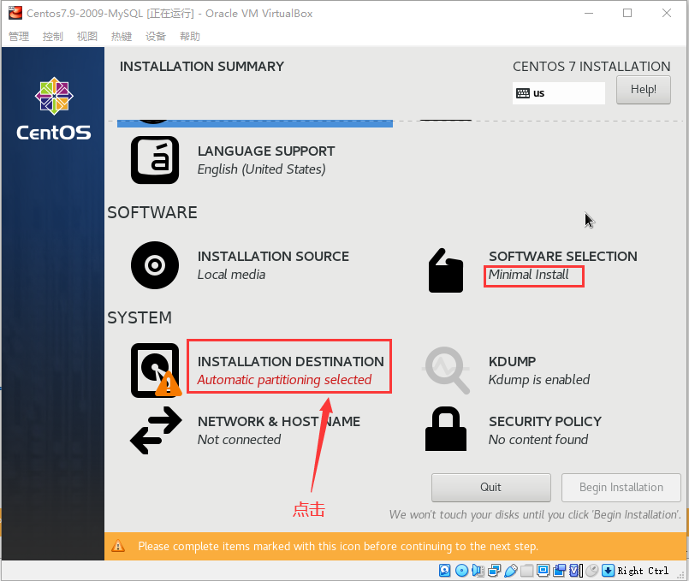Maximize the VirtualBox window
Screen dimensions: 689x581
(x=627, y=13)
